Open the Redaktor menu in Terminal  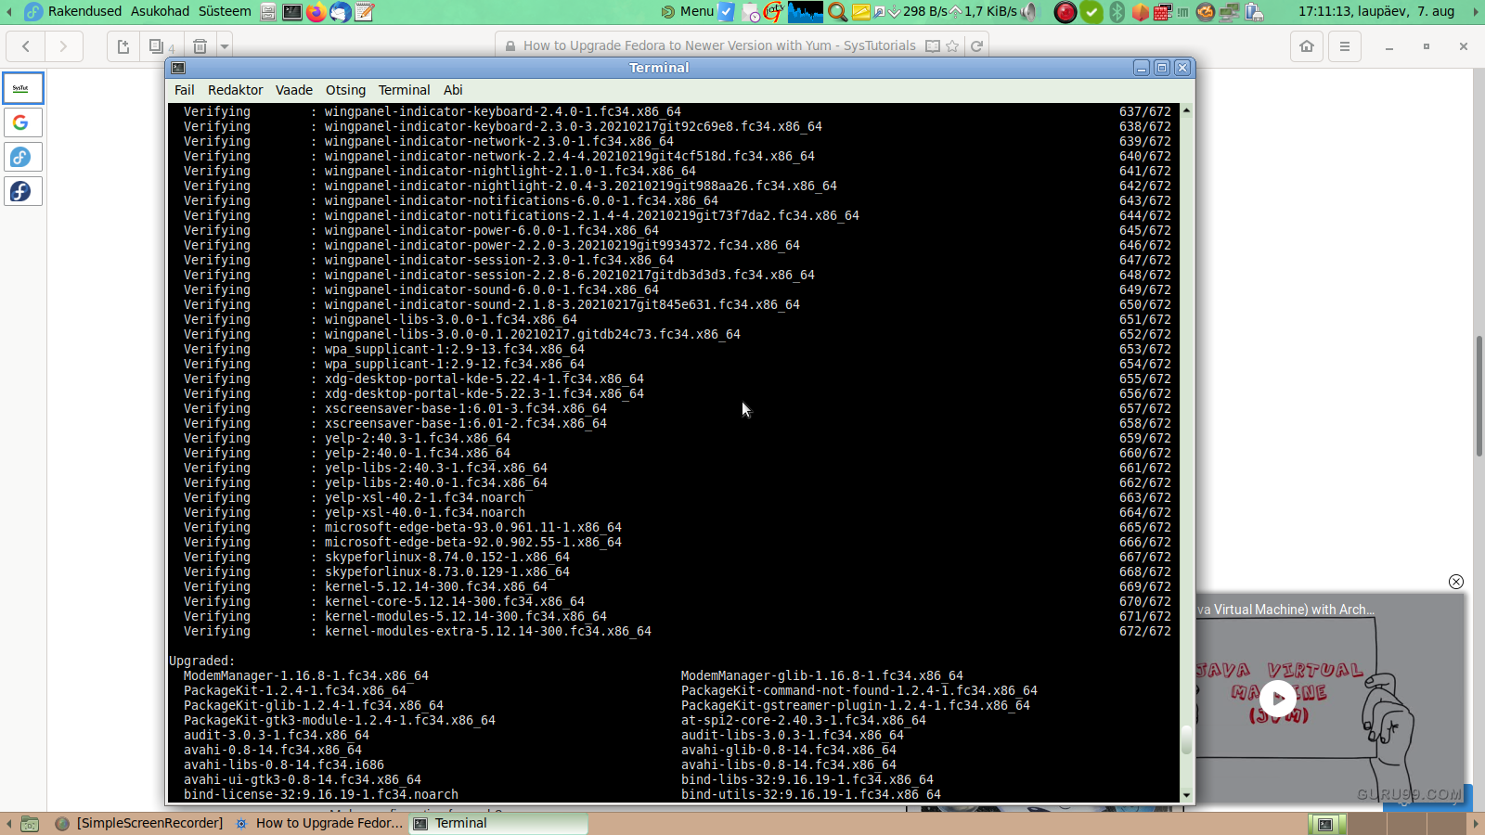(236, 90)
